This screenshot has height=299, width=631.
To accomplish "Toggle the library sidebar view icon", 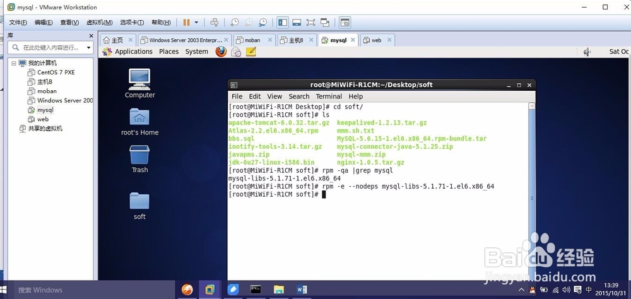I will tap(283, 23).
